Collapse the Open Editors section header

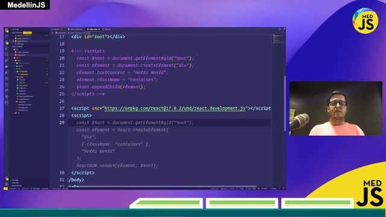click(22, 33)
